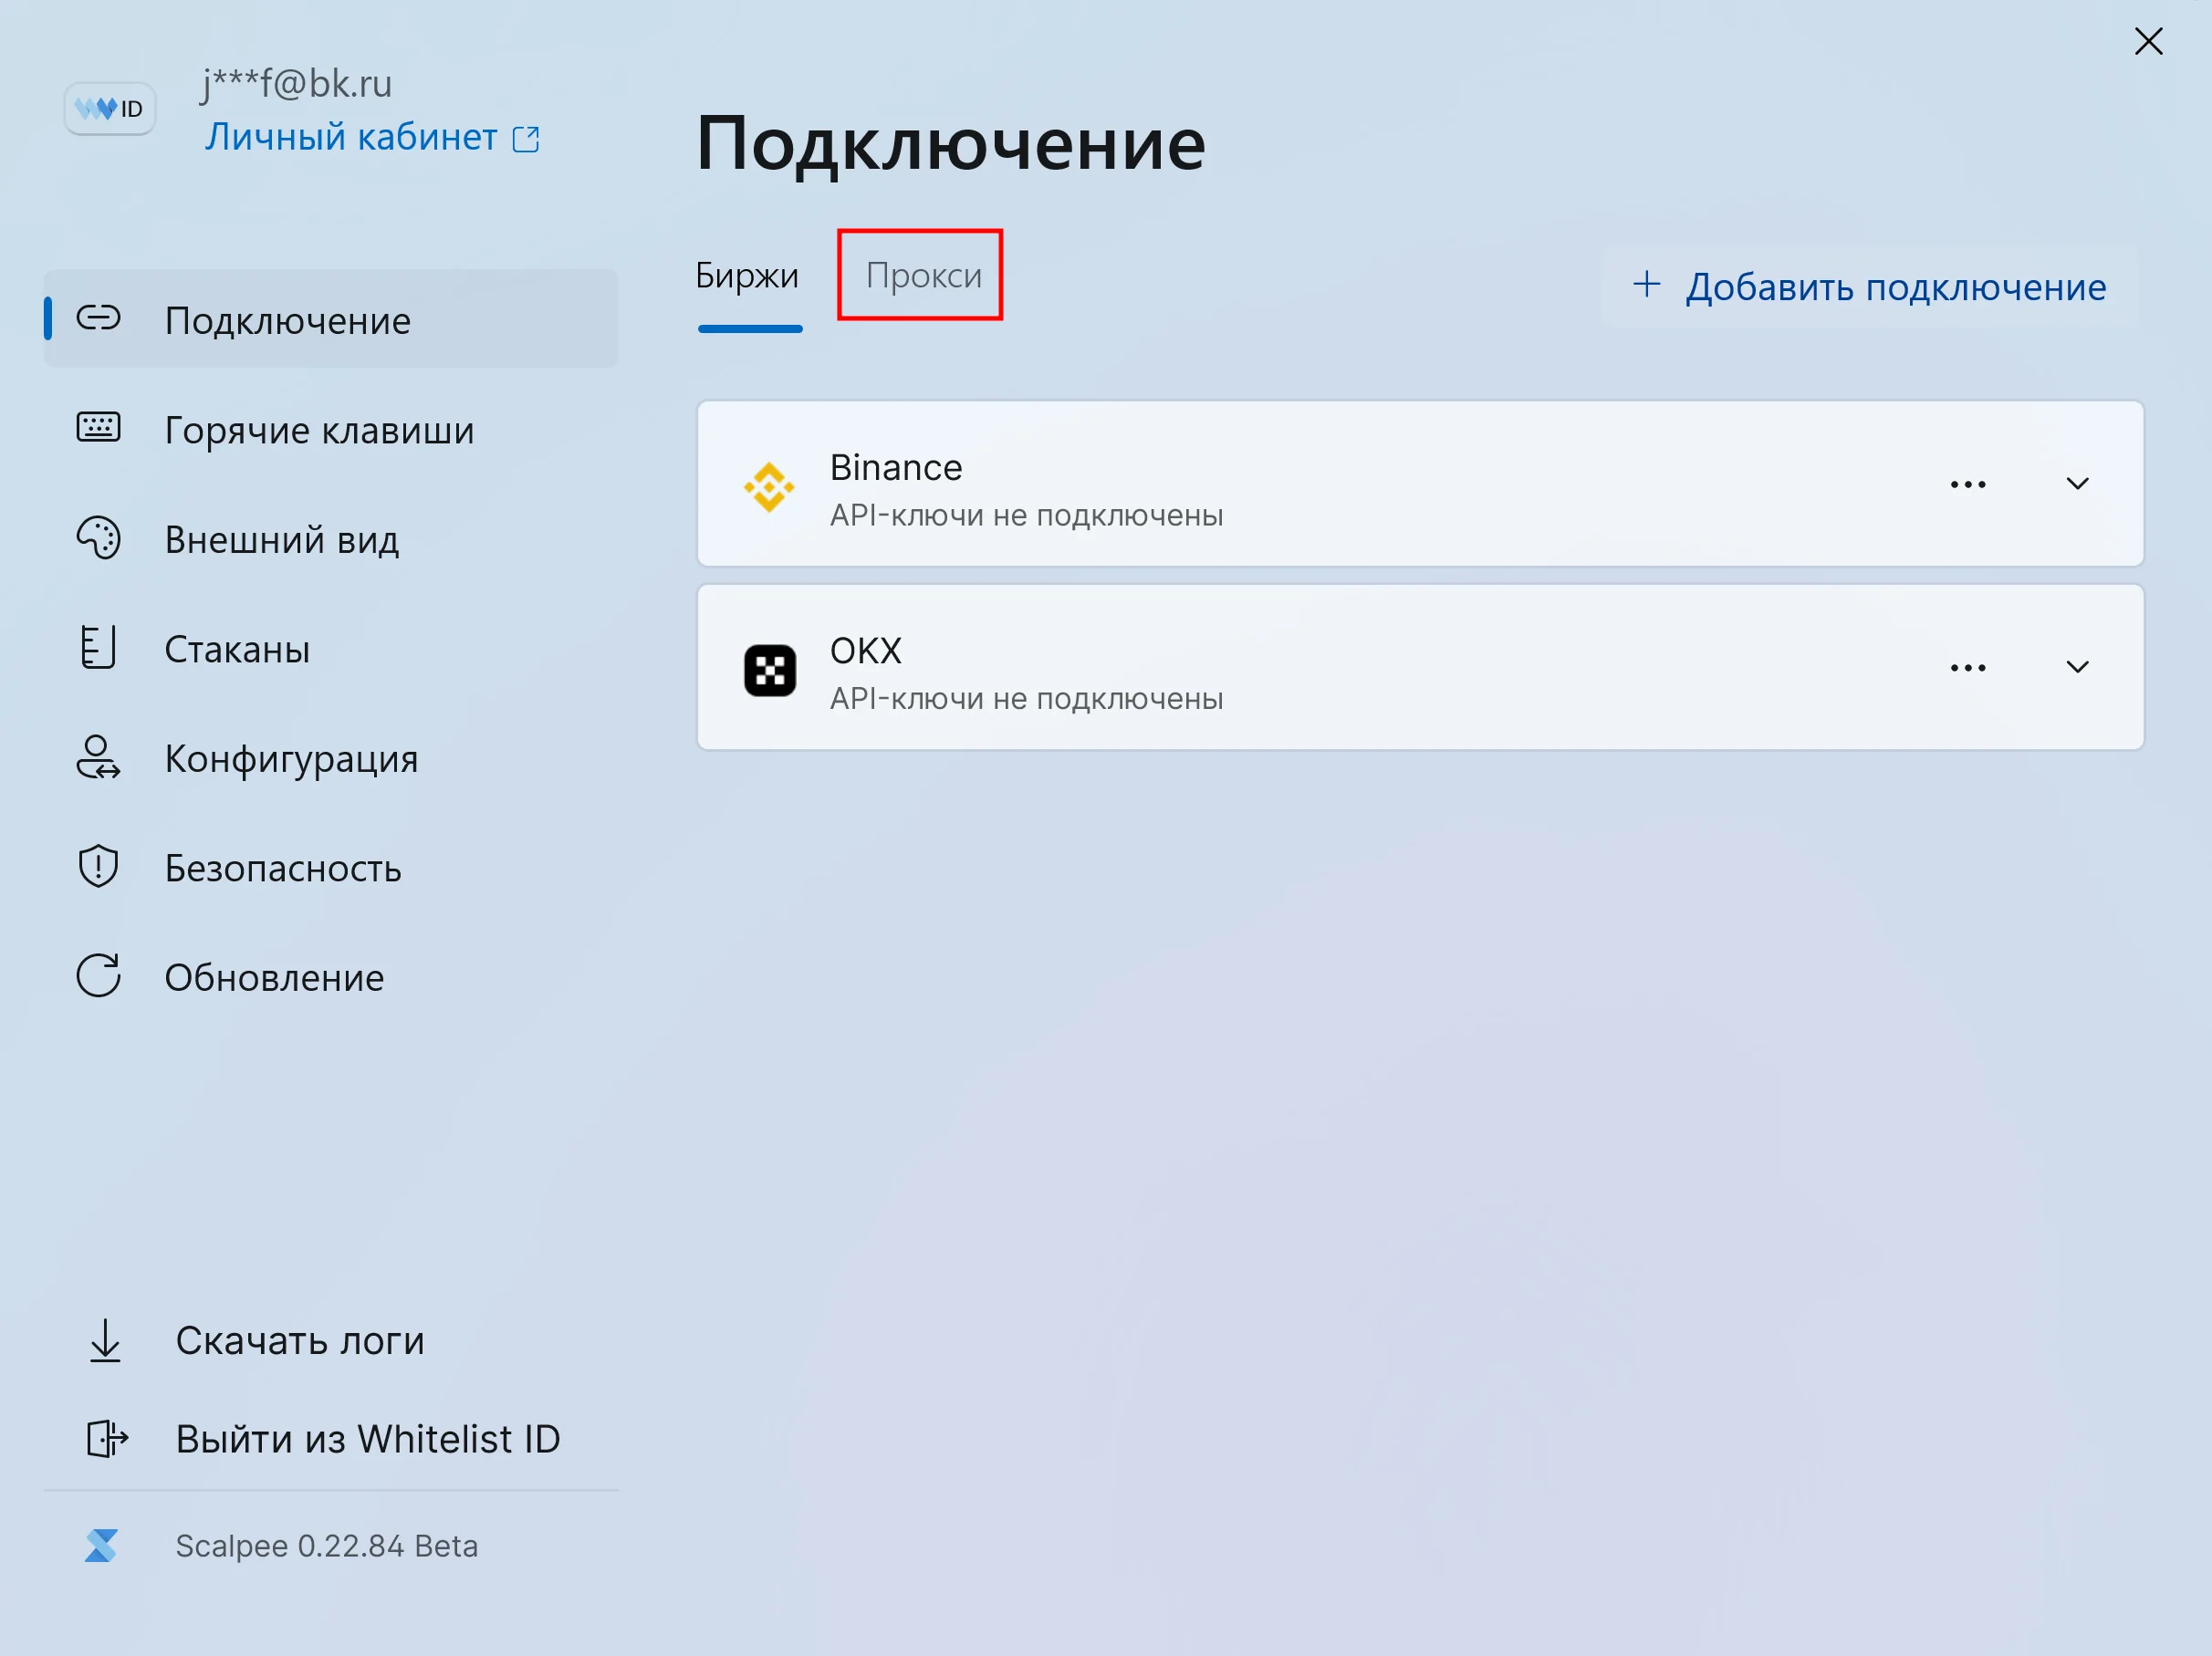
Task: Click Скачать логи to download logs
Action: coord(299,1340)
